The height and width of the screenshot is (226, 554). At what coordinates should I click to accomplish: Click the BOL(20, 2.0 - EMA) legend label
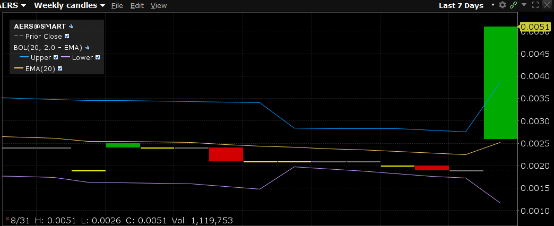pos(48,47)
